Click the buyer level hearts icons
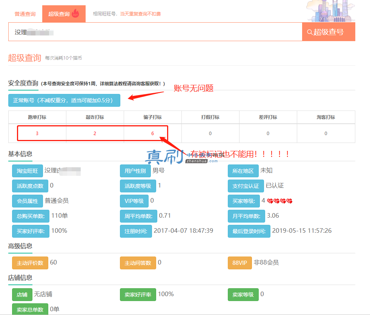Screen dimensions: 370x315 coord(279,201)
